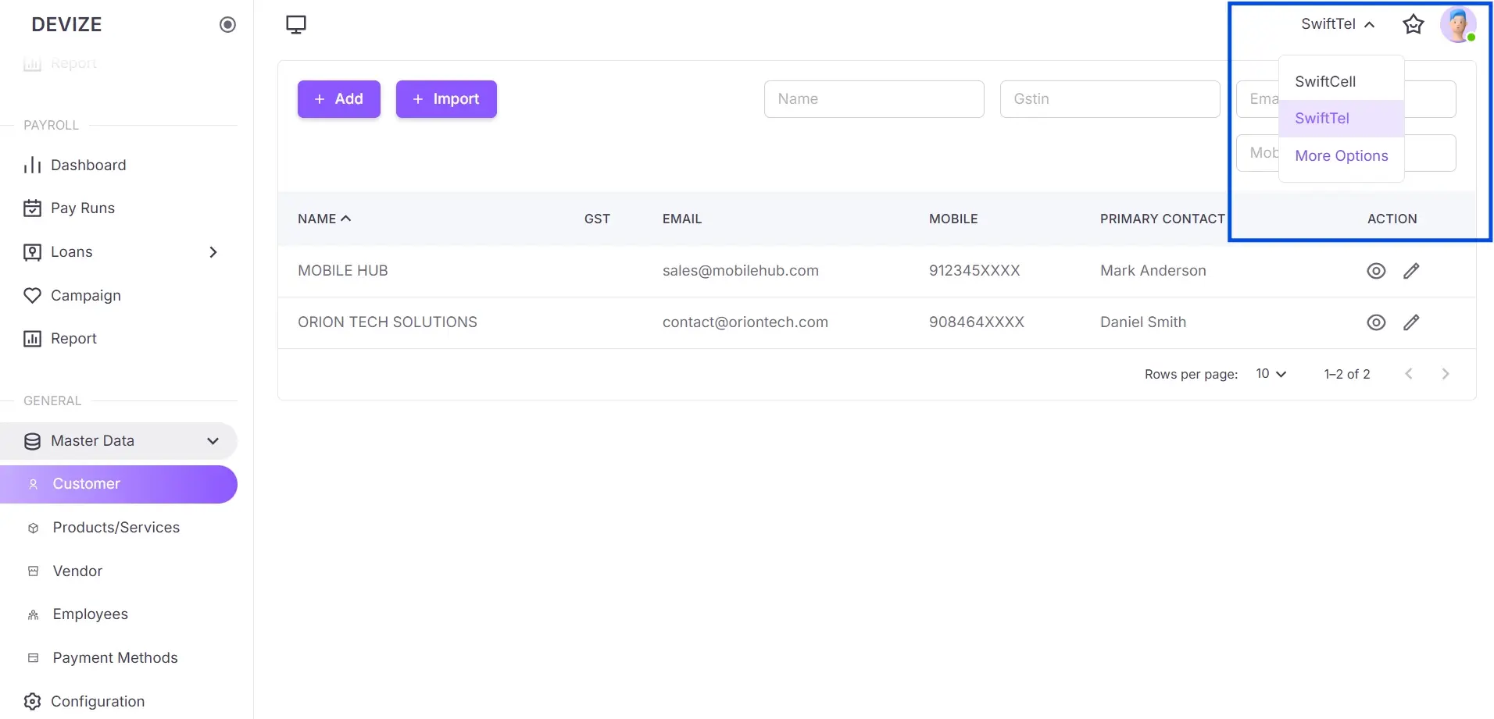Image resolution: width=1494 pixels, height=719 pixels.
Task: Click the ORION TECH SOLUTIONS name cell
Action: click(388, 322)
